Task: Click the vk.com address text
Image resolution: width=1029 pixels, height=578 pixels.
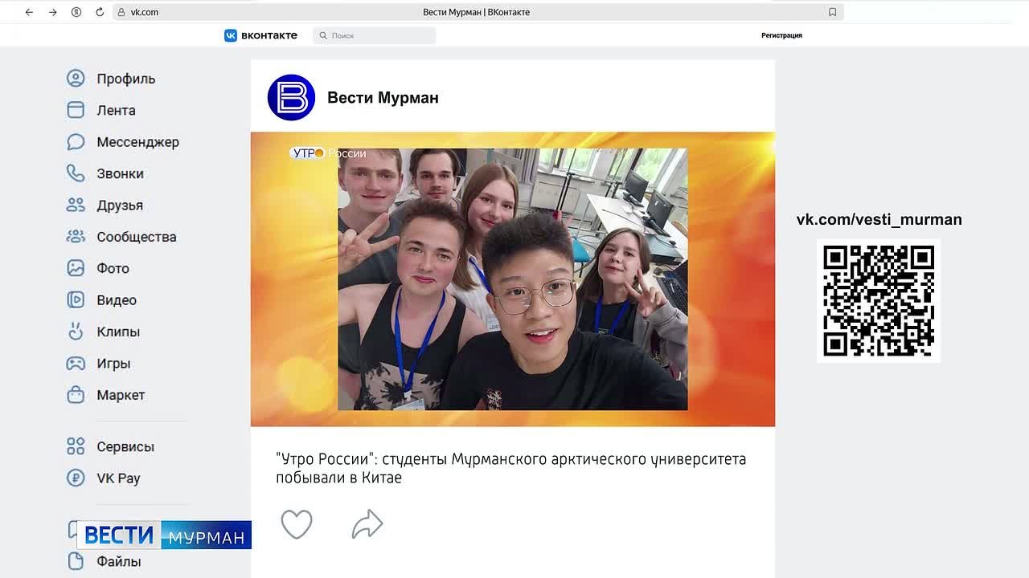Action: pos(145,12)
